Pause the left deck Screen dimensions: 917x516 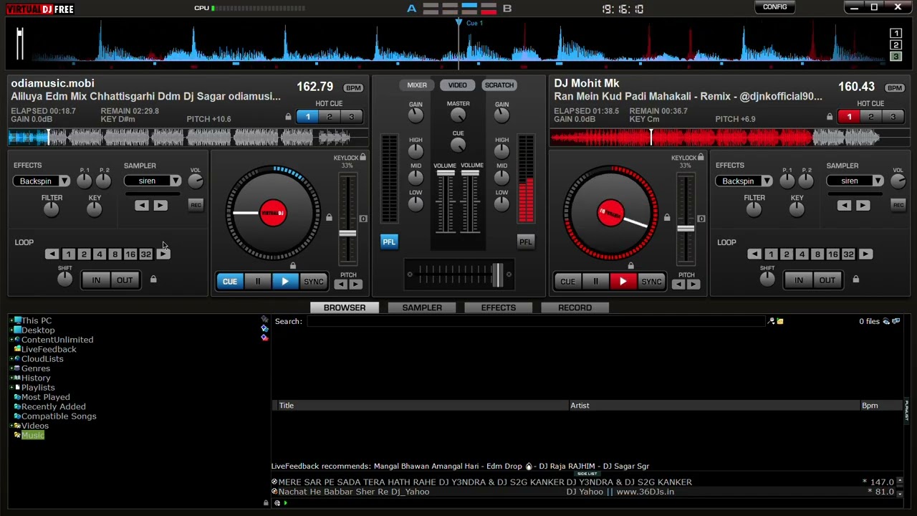tap(258, 282)
